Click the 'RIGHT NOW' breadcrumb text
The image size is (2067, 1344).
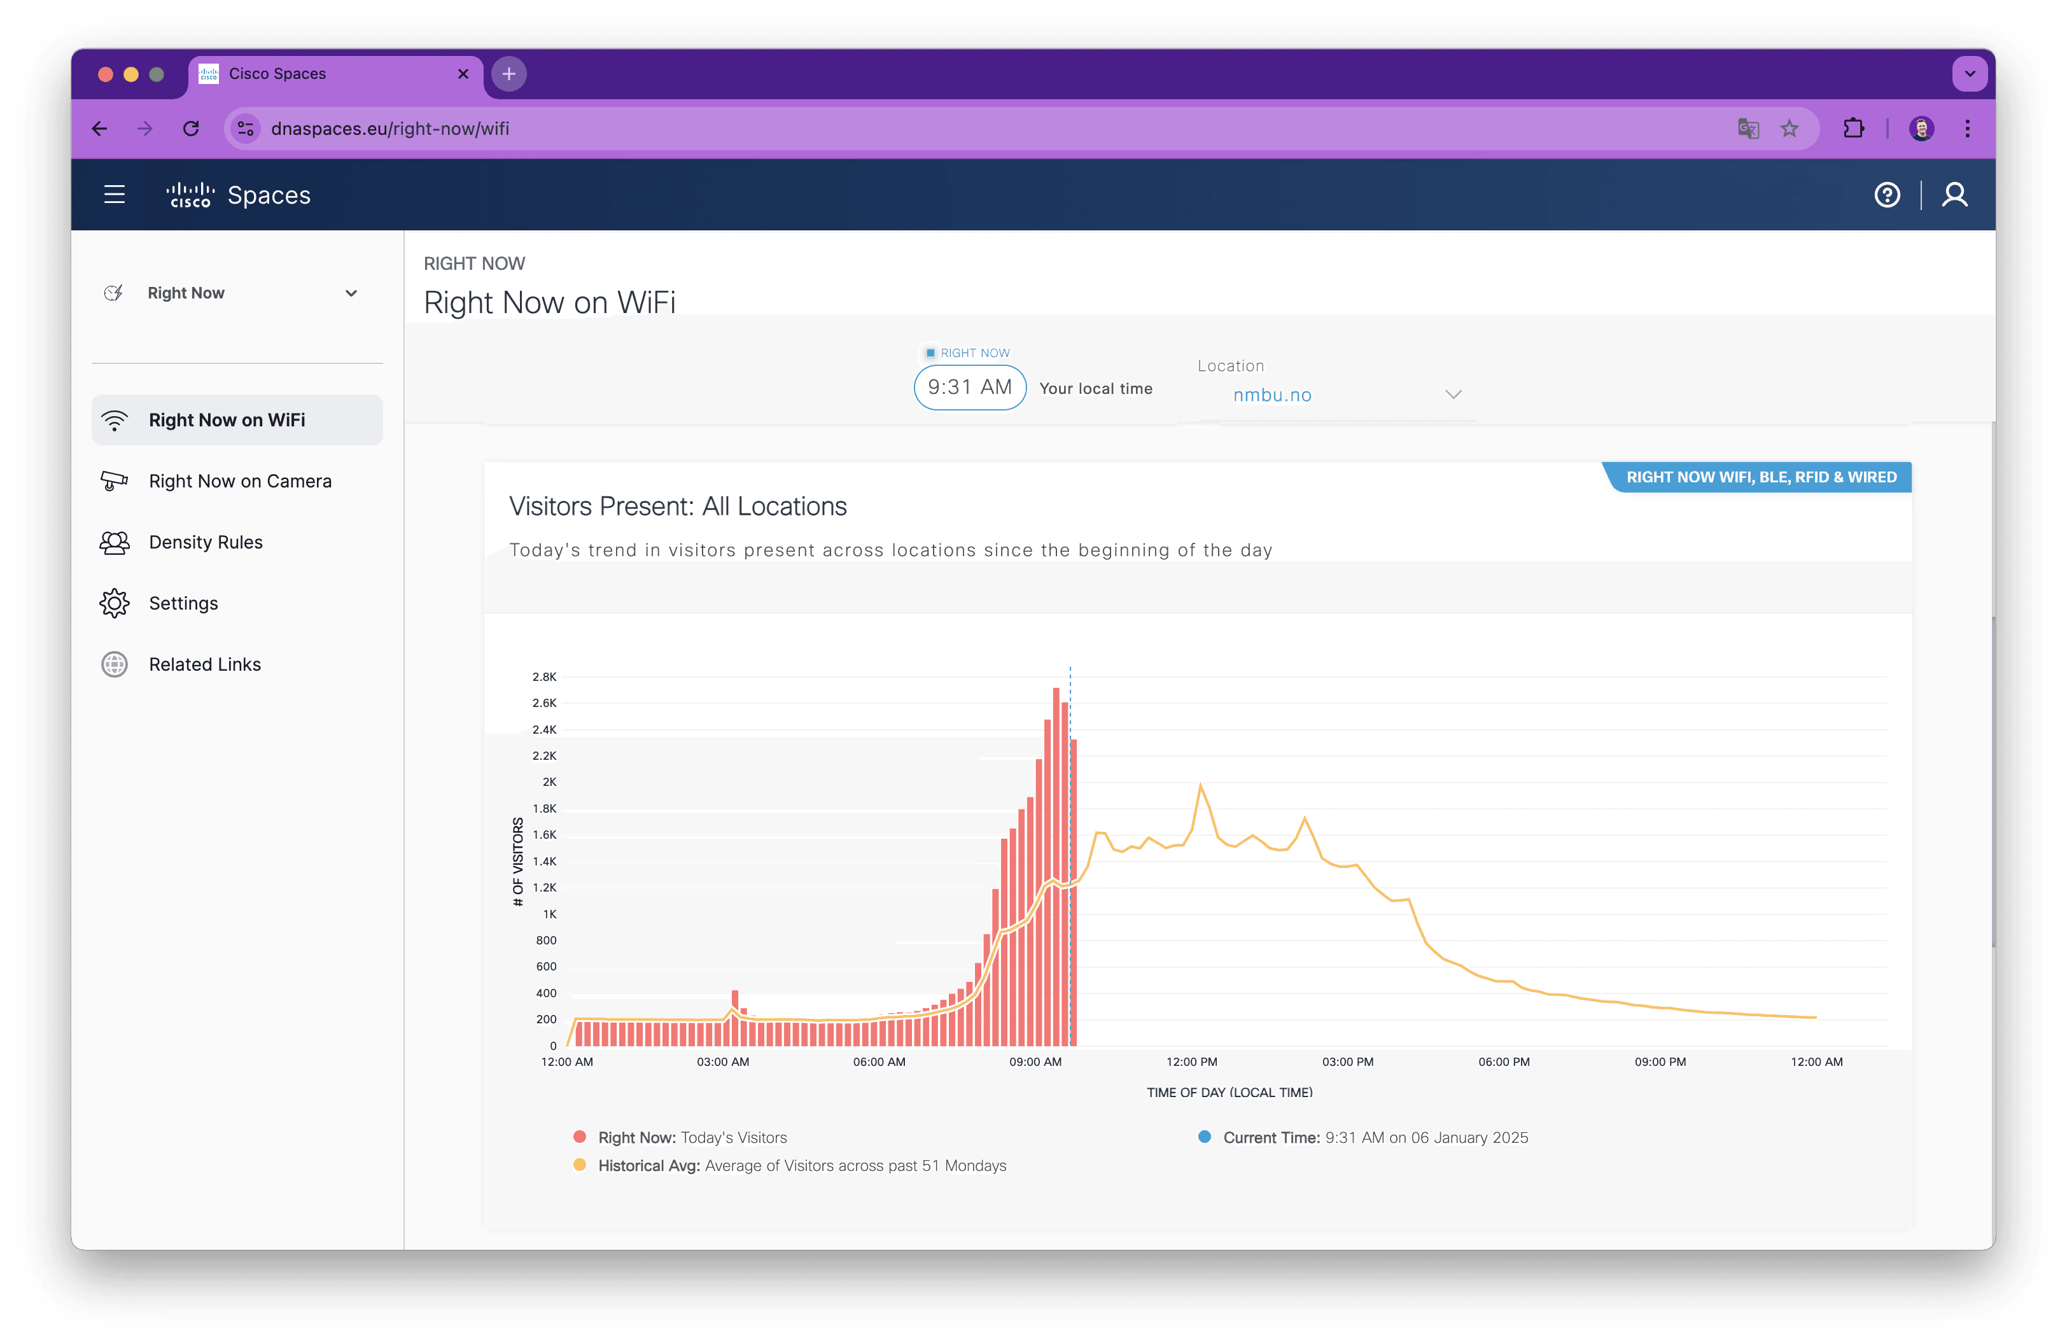point(474,263)
